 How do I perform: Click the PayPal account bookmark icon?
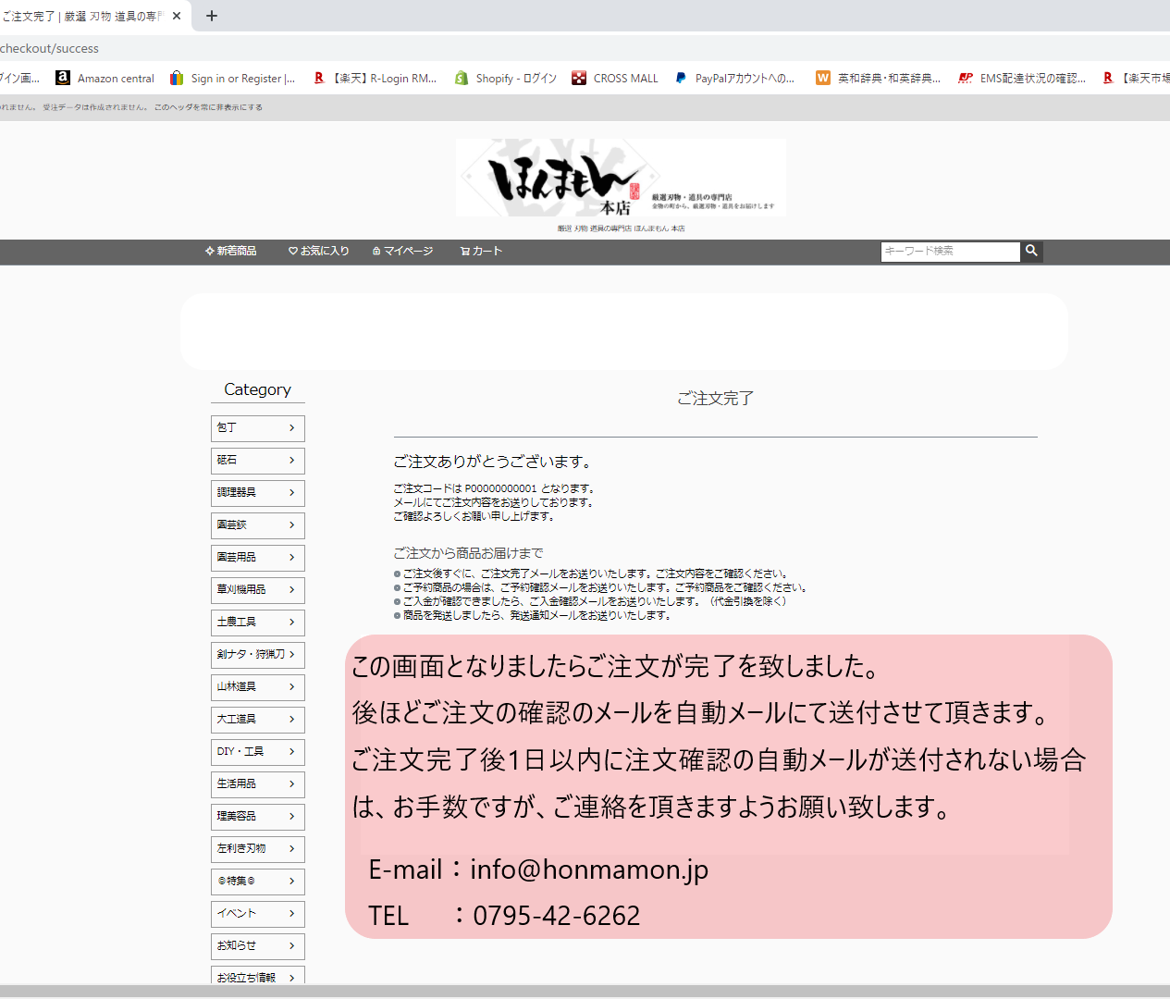tap(681, 78)
